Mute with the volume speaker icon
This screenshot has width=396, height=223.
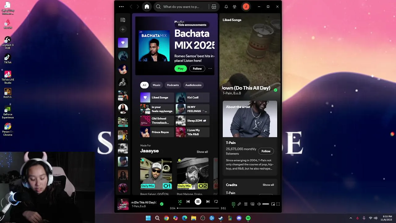pos(259,204)
